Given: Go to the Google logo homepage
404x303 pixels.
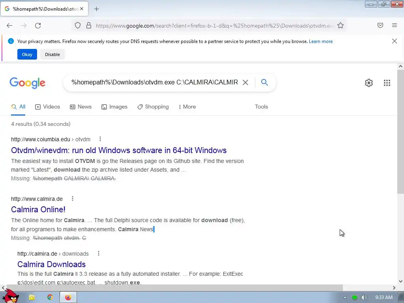Looking at the screenshot, I should tap(27, 83).
